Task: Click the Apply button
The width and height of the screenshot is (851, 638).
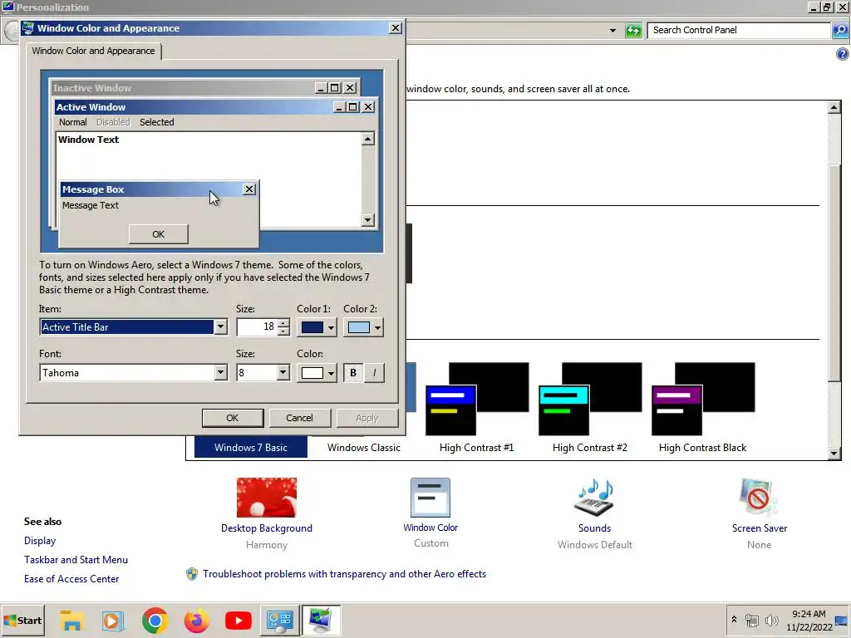Action: (366, 418)
